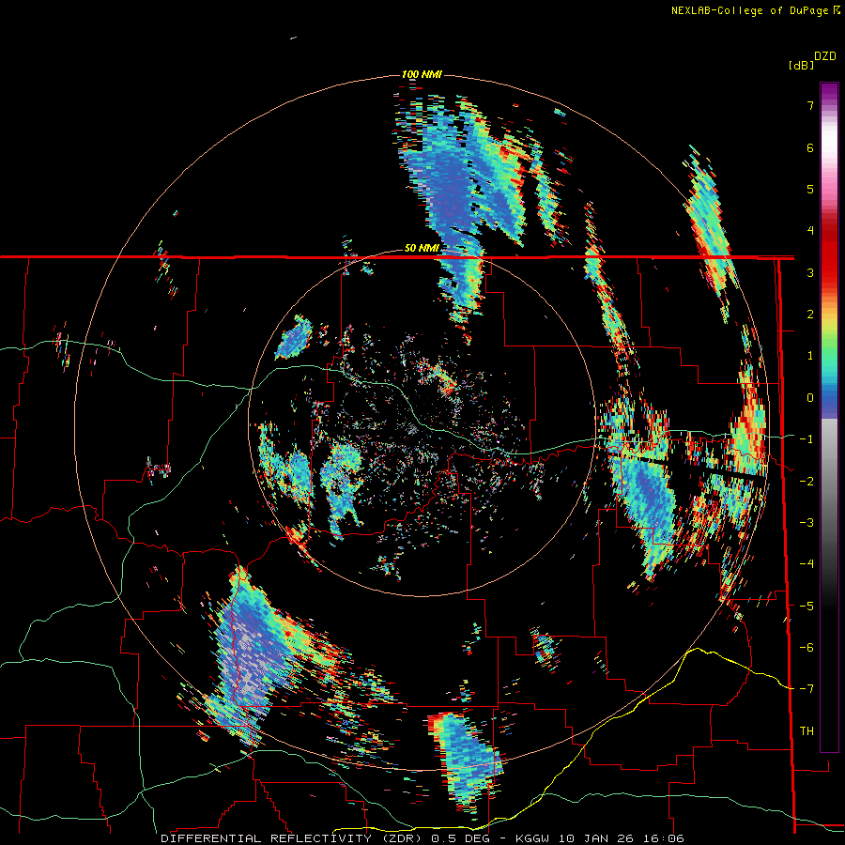Click the -3 value on color scale
The height and width of the screenshot is (845, 845).
coord(807,522)
